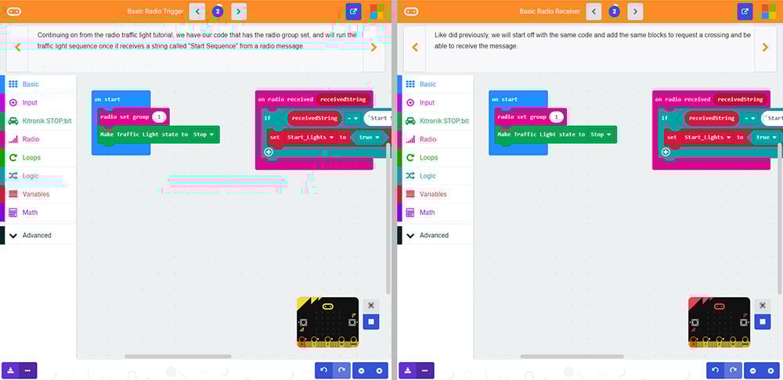The image size is (783, 380).
Task: Click step 2 indicator in Basic Radio Receiver header
Action: tap(615, 12)
